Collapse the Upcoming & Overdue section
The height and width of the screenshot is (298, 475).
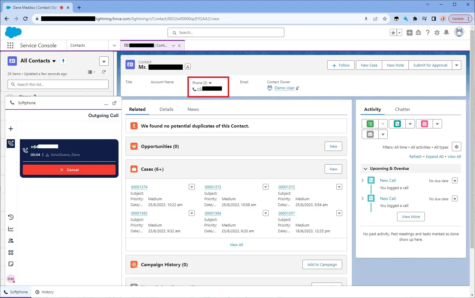click(x=365, y=169)
